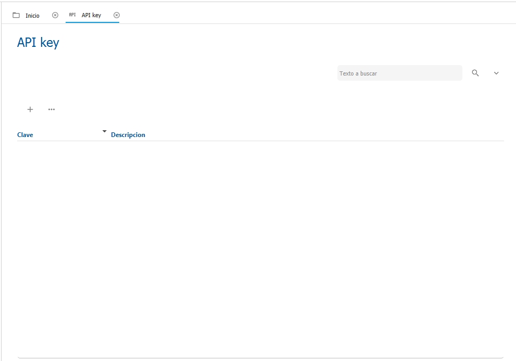Close the Inicio tab
The width and height of the screenshot is (516, 361).
pyautogui.click(x=55, y=15)
